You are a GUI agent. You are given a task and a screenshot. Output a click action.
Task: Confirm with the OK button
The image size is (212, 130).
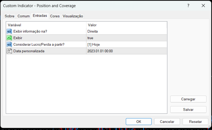[139, 122]
